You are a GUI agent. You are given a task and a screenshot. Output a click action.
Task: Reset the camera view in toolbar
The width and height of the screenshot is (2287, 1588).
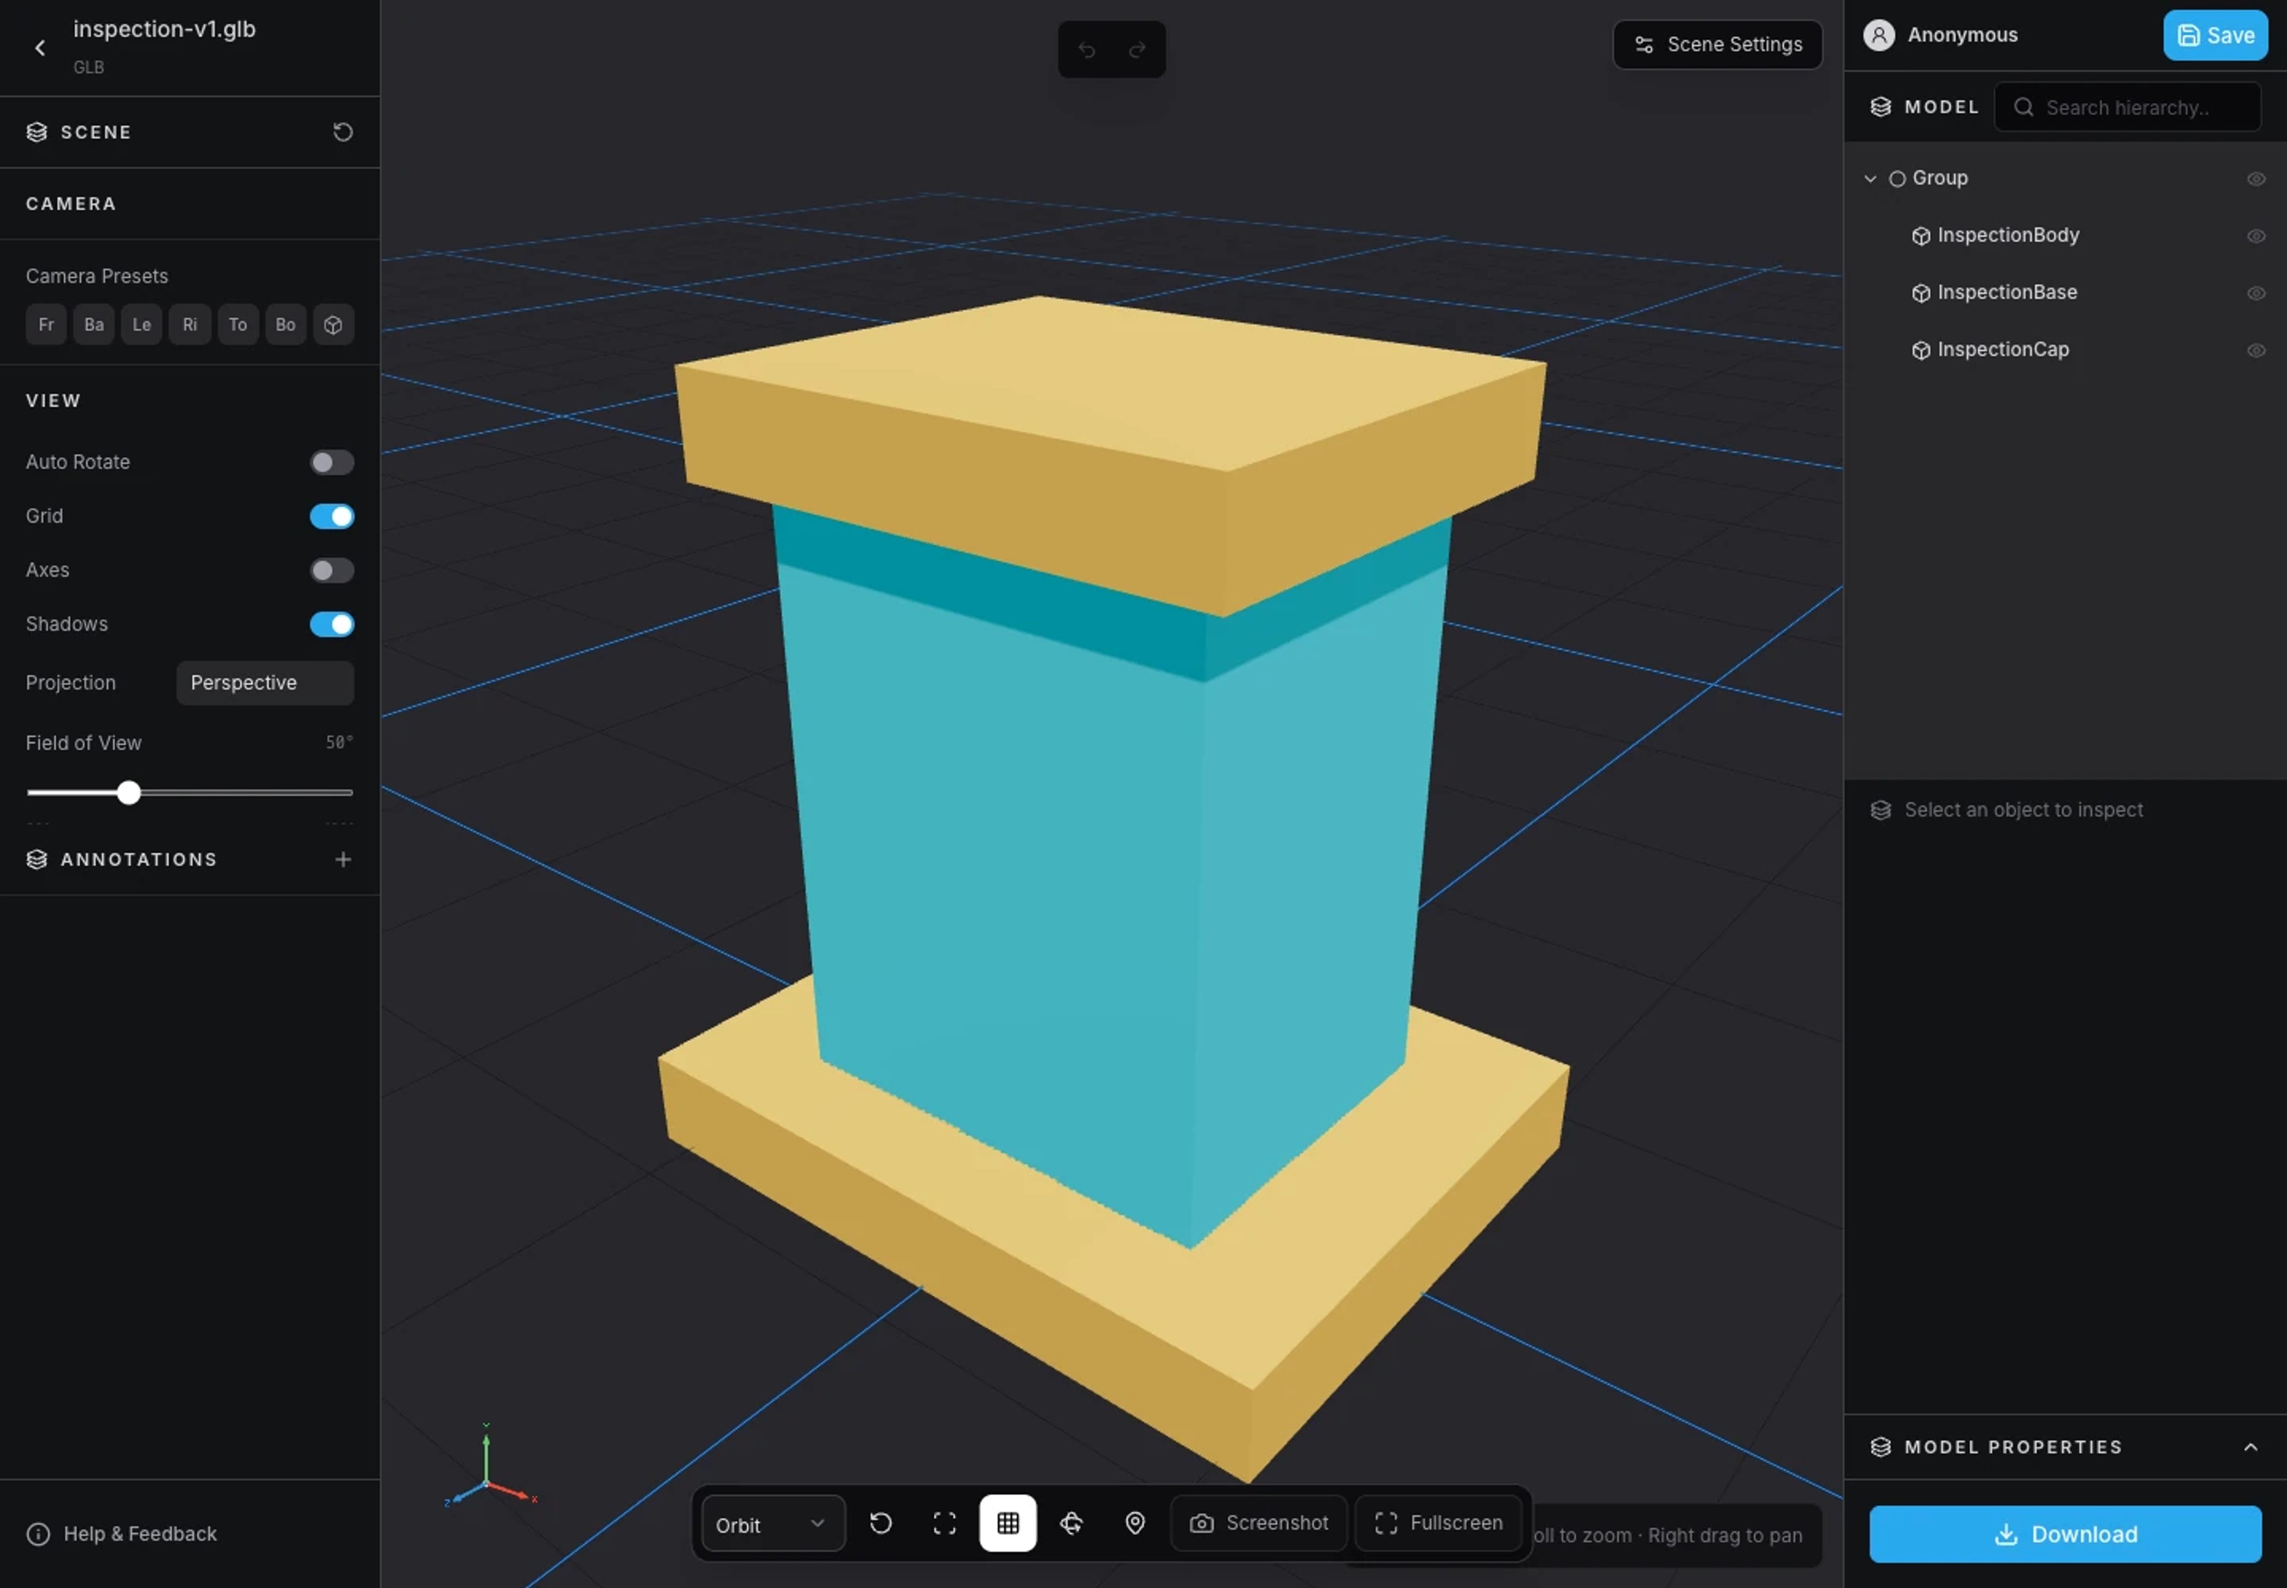pyautogui.click(x=881, y=1523)
